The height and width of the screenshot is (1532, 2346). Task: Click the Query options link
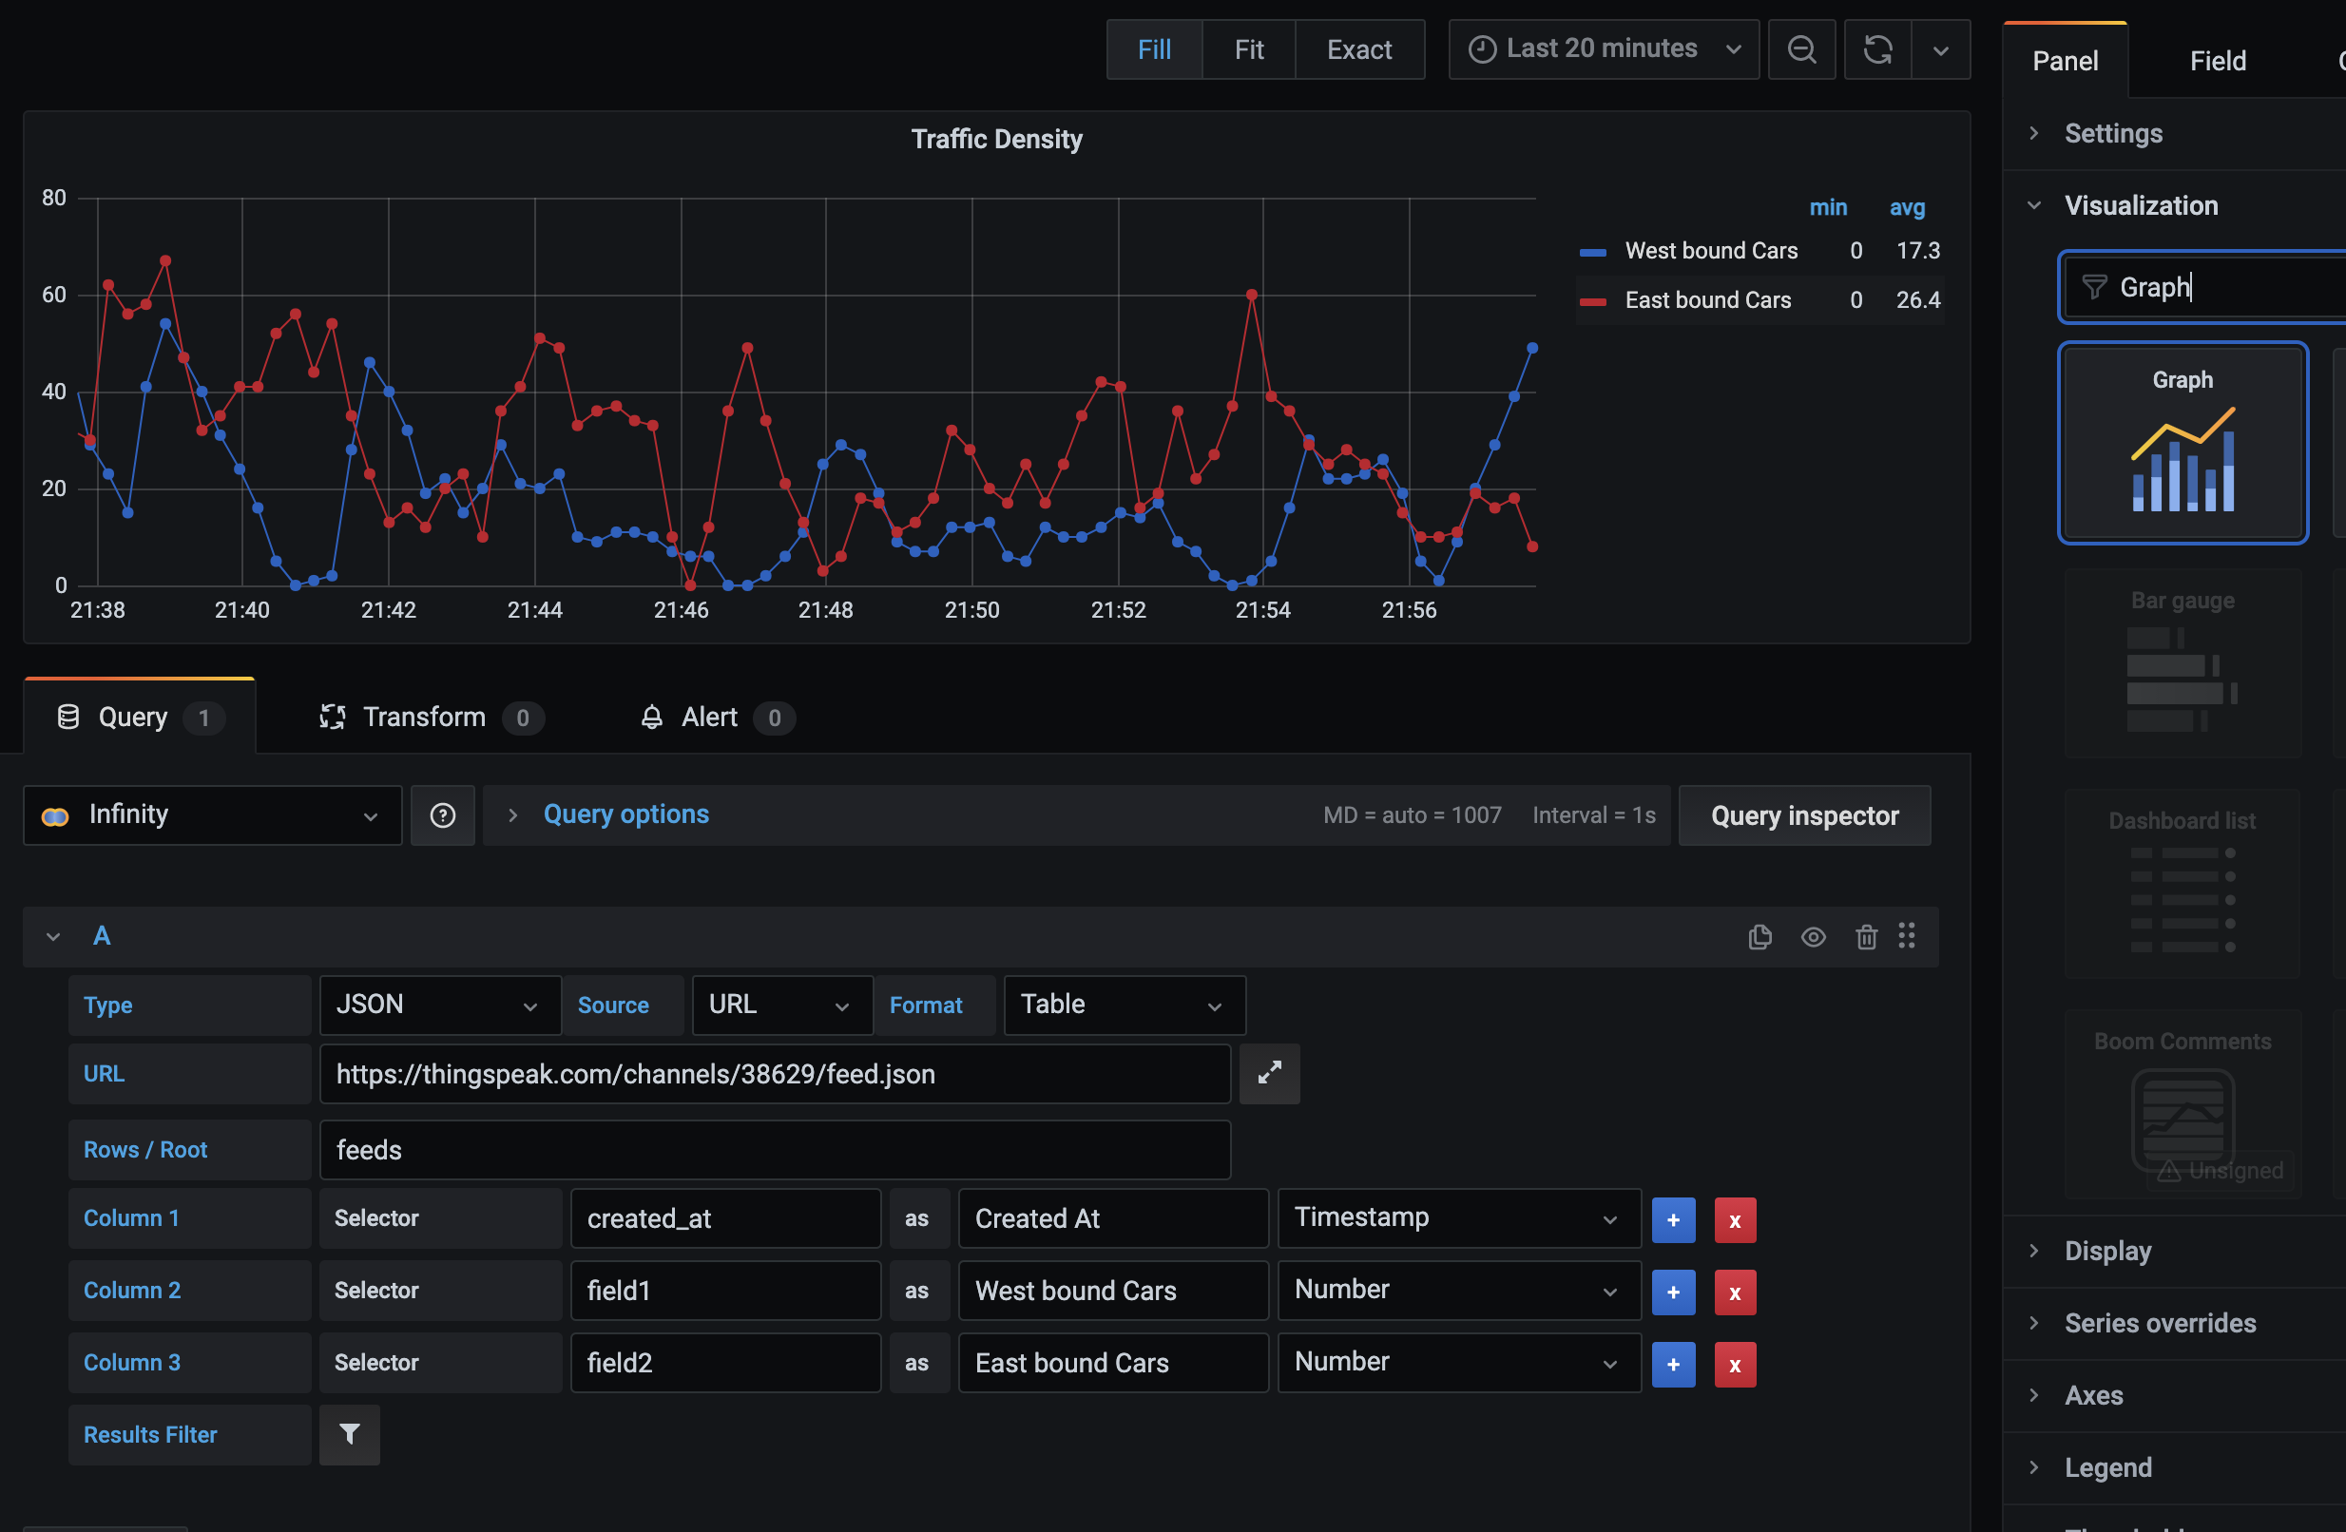point(625,814)
